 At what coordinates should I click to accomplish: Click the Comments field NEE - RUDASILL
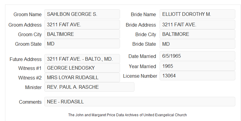click(140, 102)
